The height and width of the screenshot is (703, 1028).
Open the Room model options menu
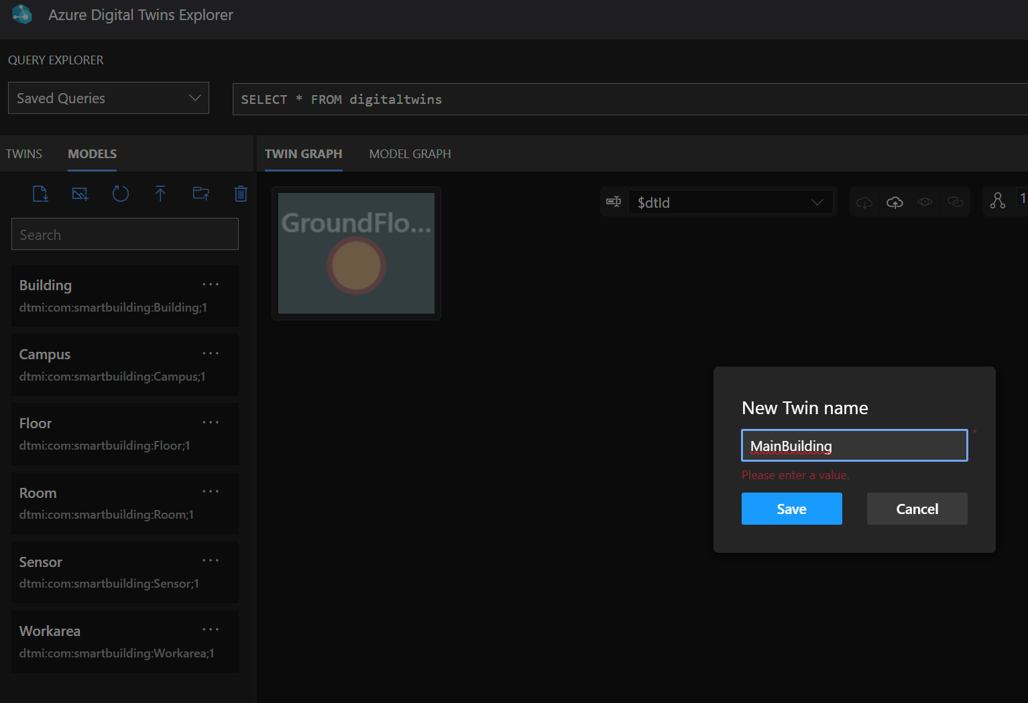click(211, 491)
